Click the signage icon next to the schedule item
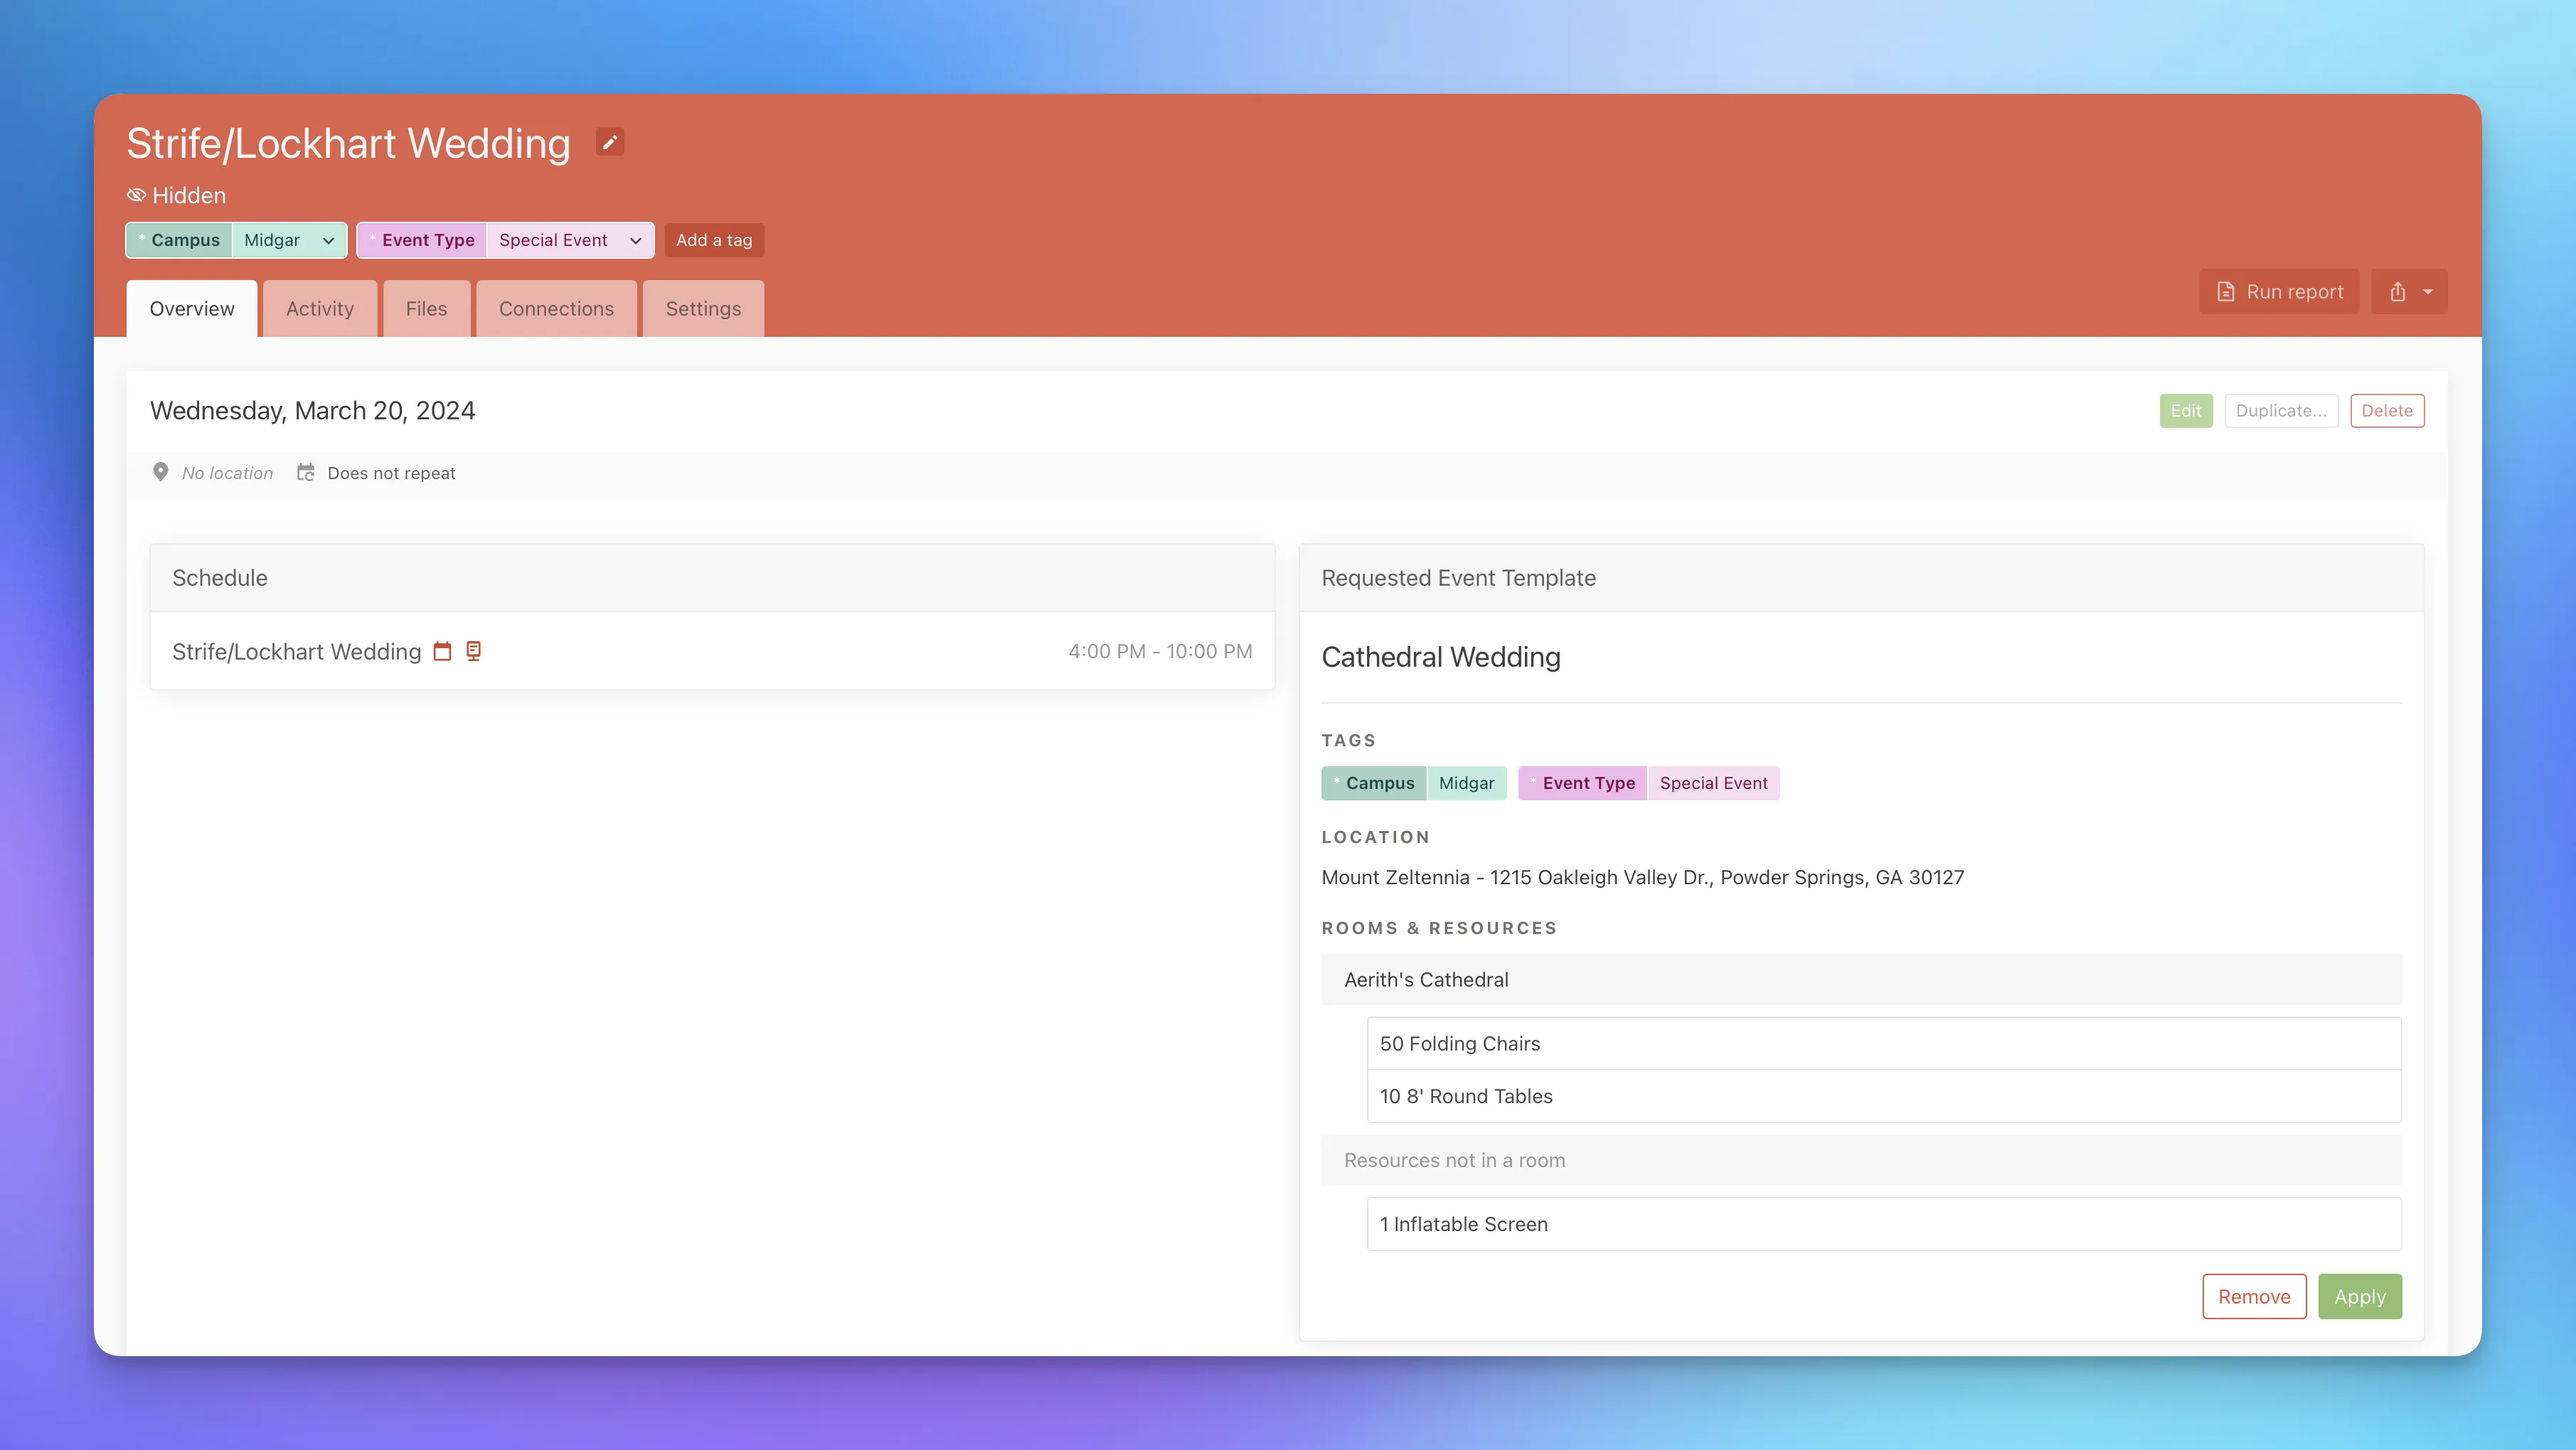The image size is (2576, 1450). [x=472, y=650]
